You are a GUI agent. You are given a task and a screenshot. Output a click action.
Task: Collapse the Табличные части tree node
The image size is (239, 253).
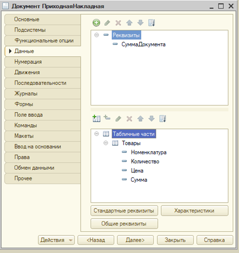97,134
